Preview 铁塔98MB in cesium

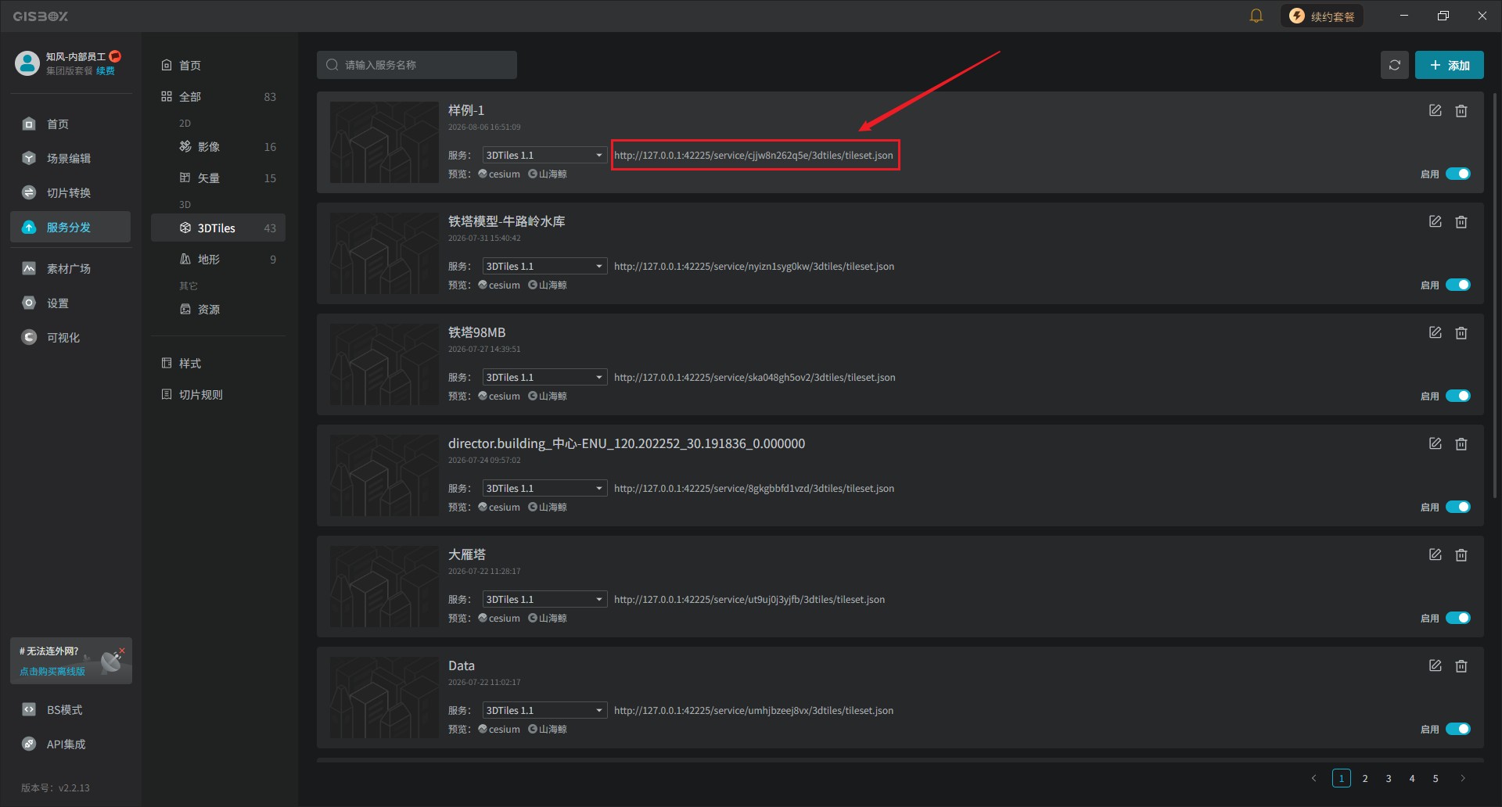click(499, 396)
